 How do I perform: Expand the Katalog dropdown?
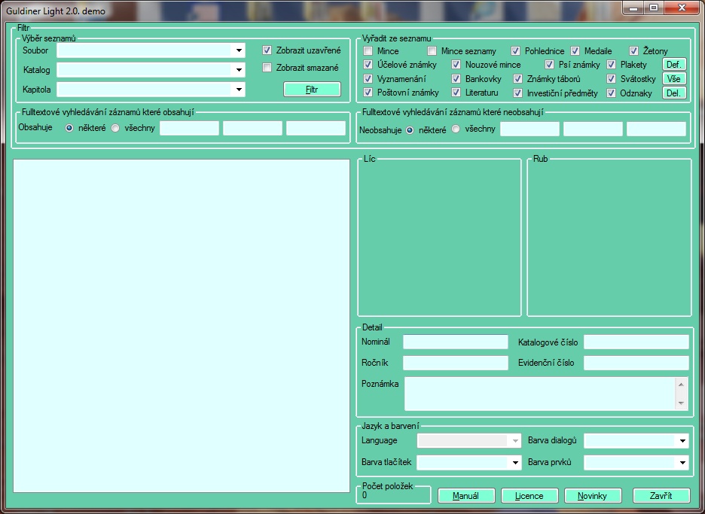pyautogui.click(x=239, y=70)
